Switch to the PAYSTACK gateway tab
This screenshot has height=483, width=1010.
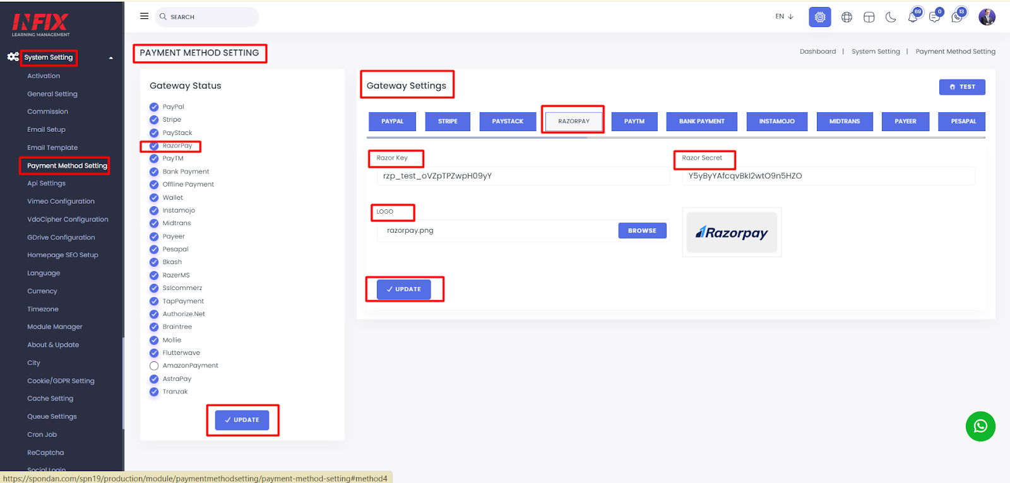pos(508,121)
